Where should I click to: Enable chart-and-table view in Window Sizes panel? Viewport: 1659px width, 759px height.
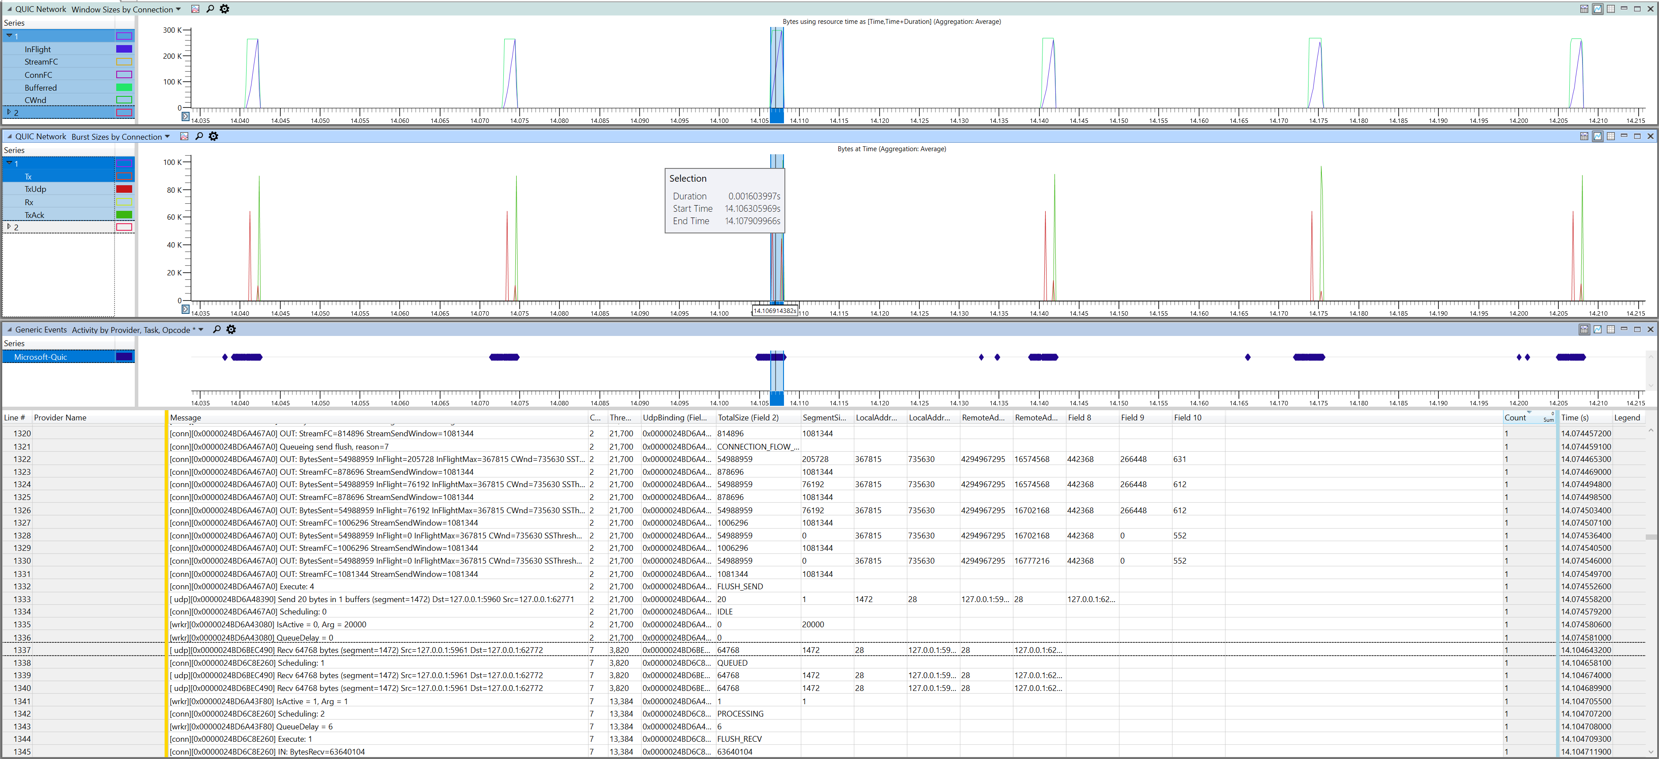click(x=1584, y=9)
